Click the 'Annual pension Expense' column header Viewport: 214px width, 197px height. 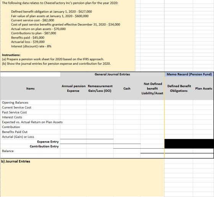(73, 88)
